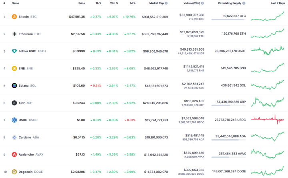Click the BNB coin logo

tap(14, 68)
